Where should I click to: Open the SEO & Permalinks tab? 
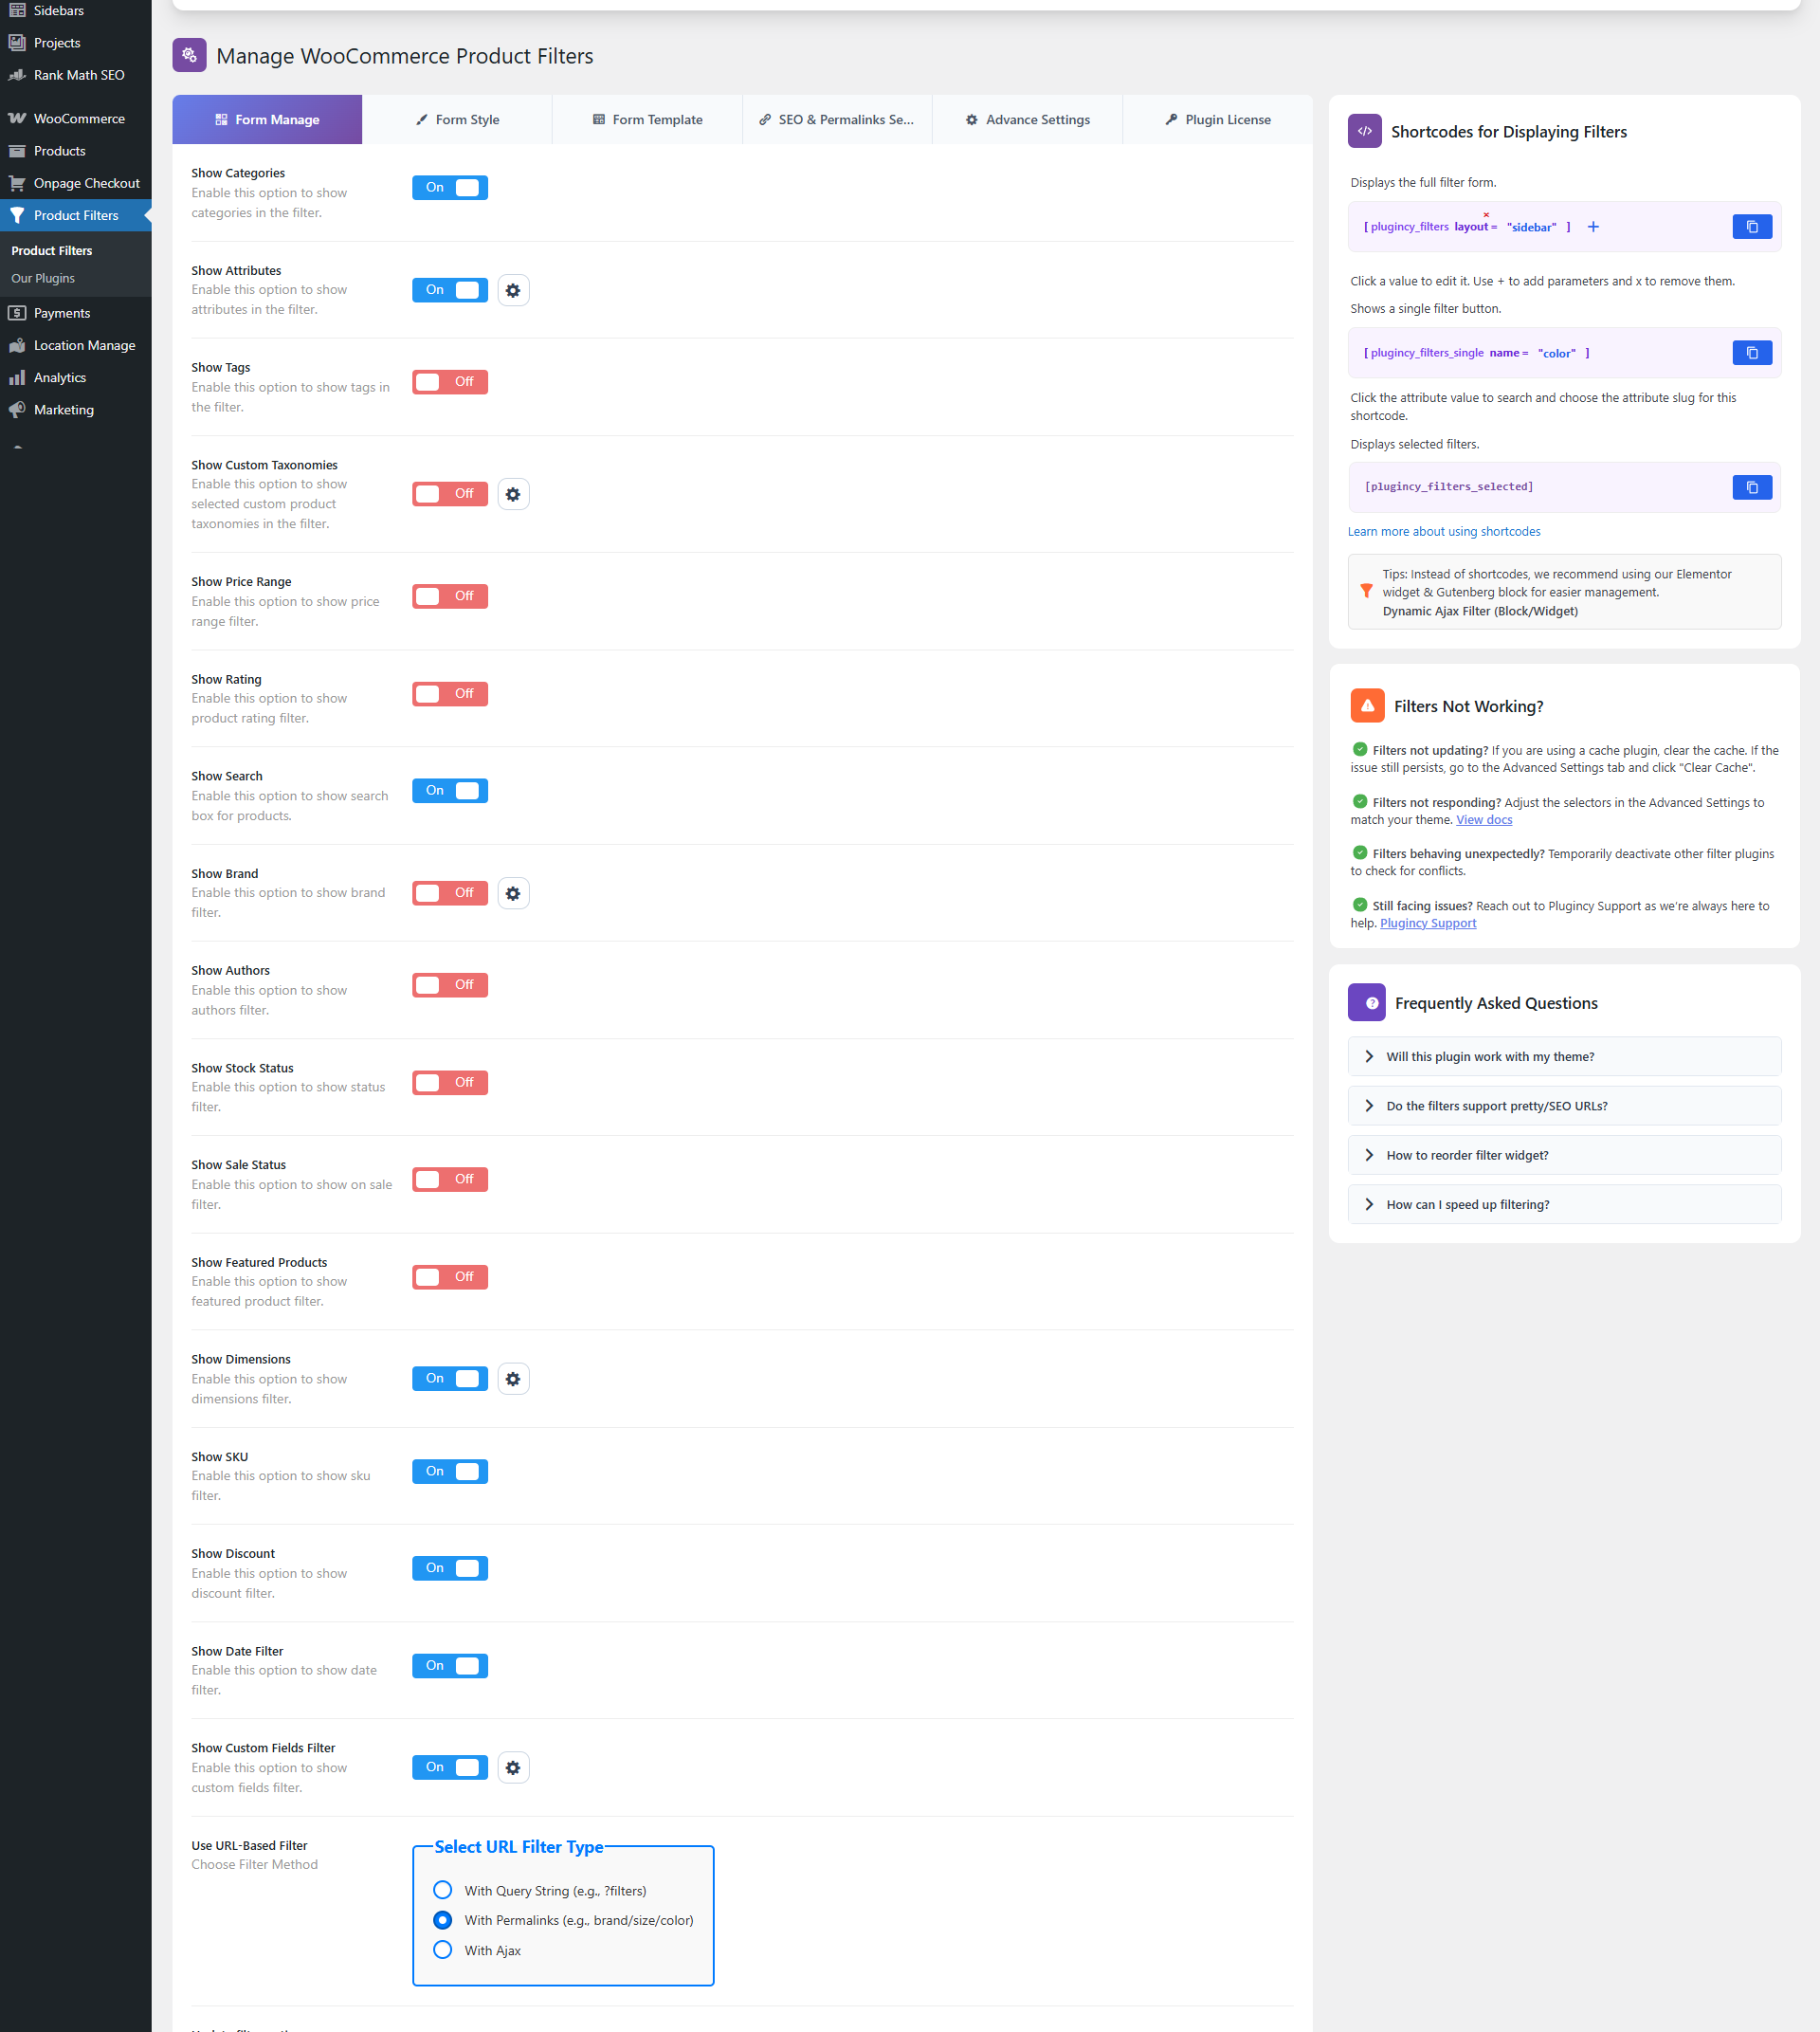click(837, 119)
